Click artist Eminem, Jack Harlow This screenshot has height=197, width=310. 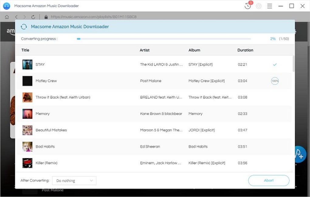tap(160, 163)
